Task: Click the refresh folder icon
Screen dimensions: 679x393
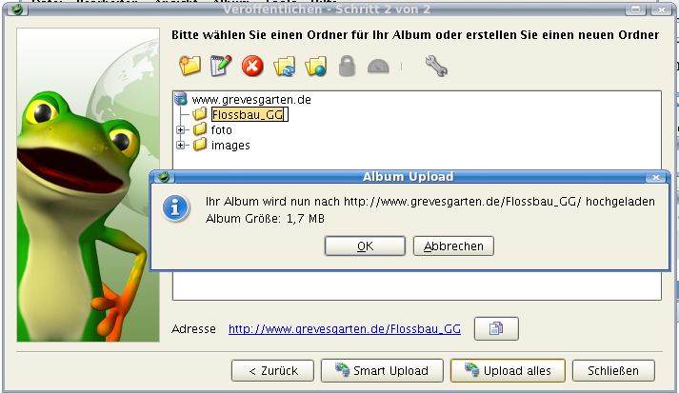Action: 284,67
